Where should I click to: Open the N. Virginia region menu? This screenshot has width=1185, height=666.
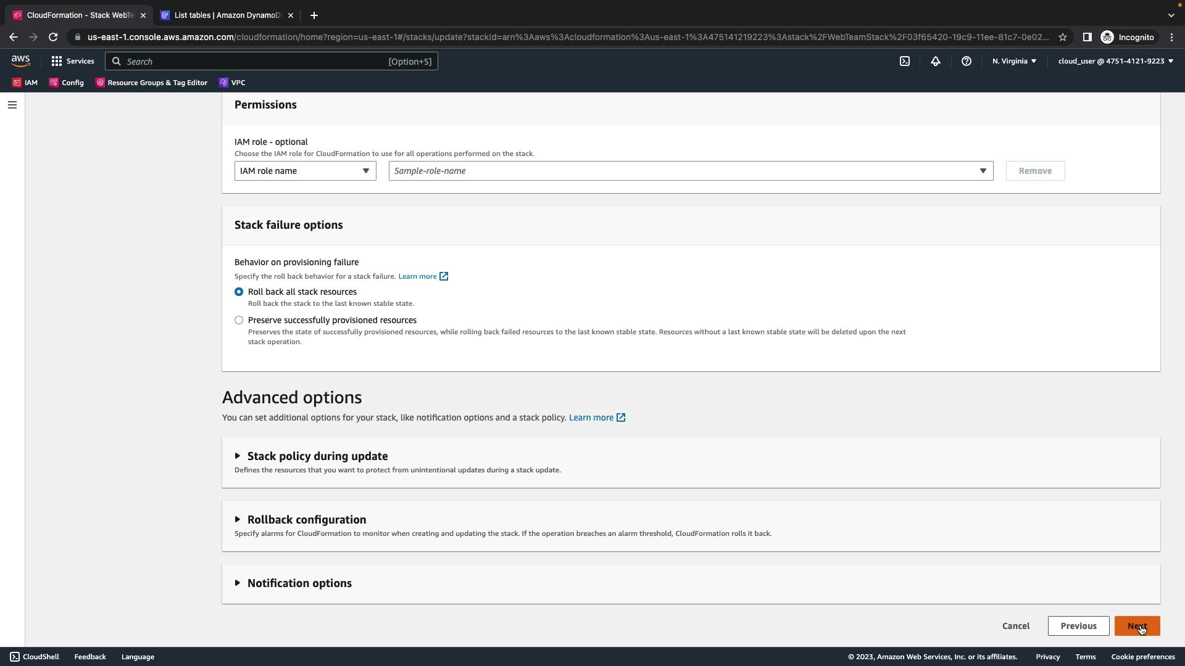[1014, 61]
